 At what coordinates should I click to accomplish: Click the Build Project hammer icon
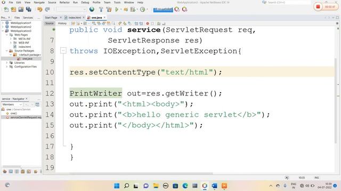[x=101, y=10]
